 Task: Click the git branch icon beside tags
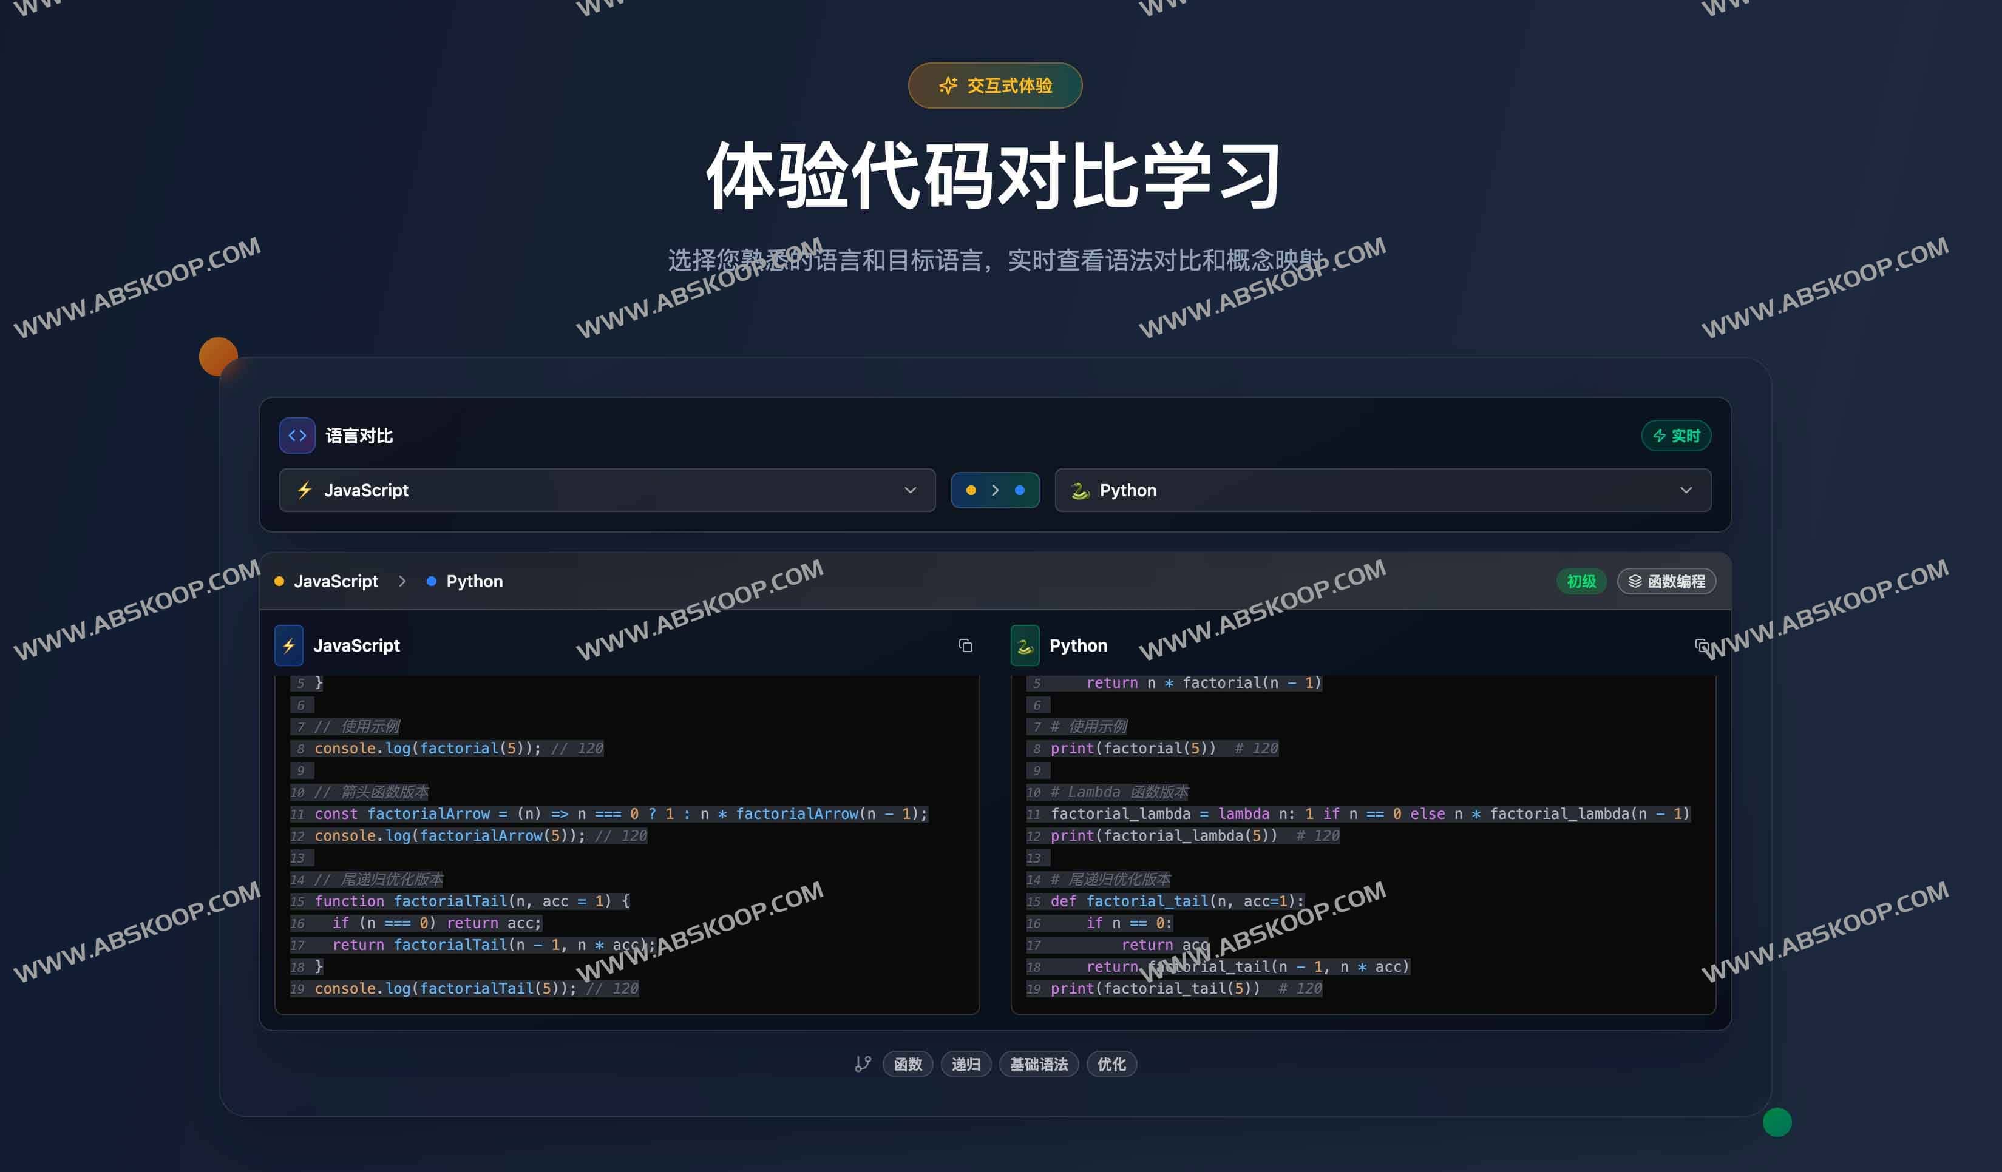click(x=863, y=1064)
